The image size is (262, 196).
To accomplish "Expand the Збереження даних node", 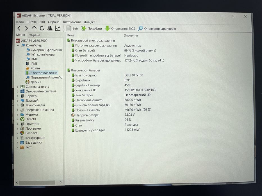I will pos(17,110).
